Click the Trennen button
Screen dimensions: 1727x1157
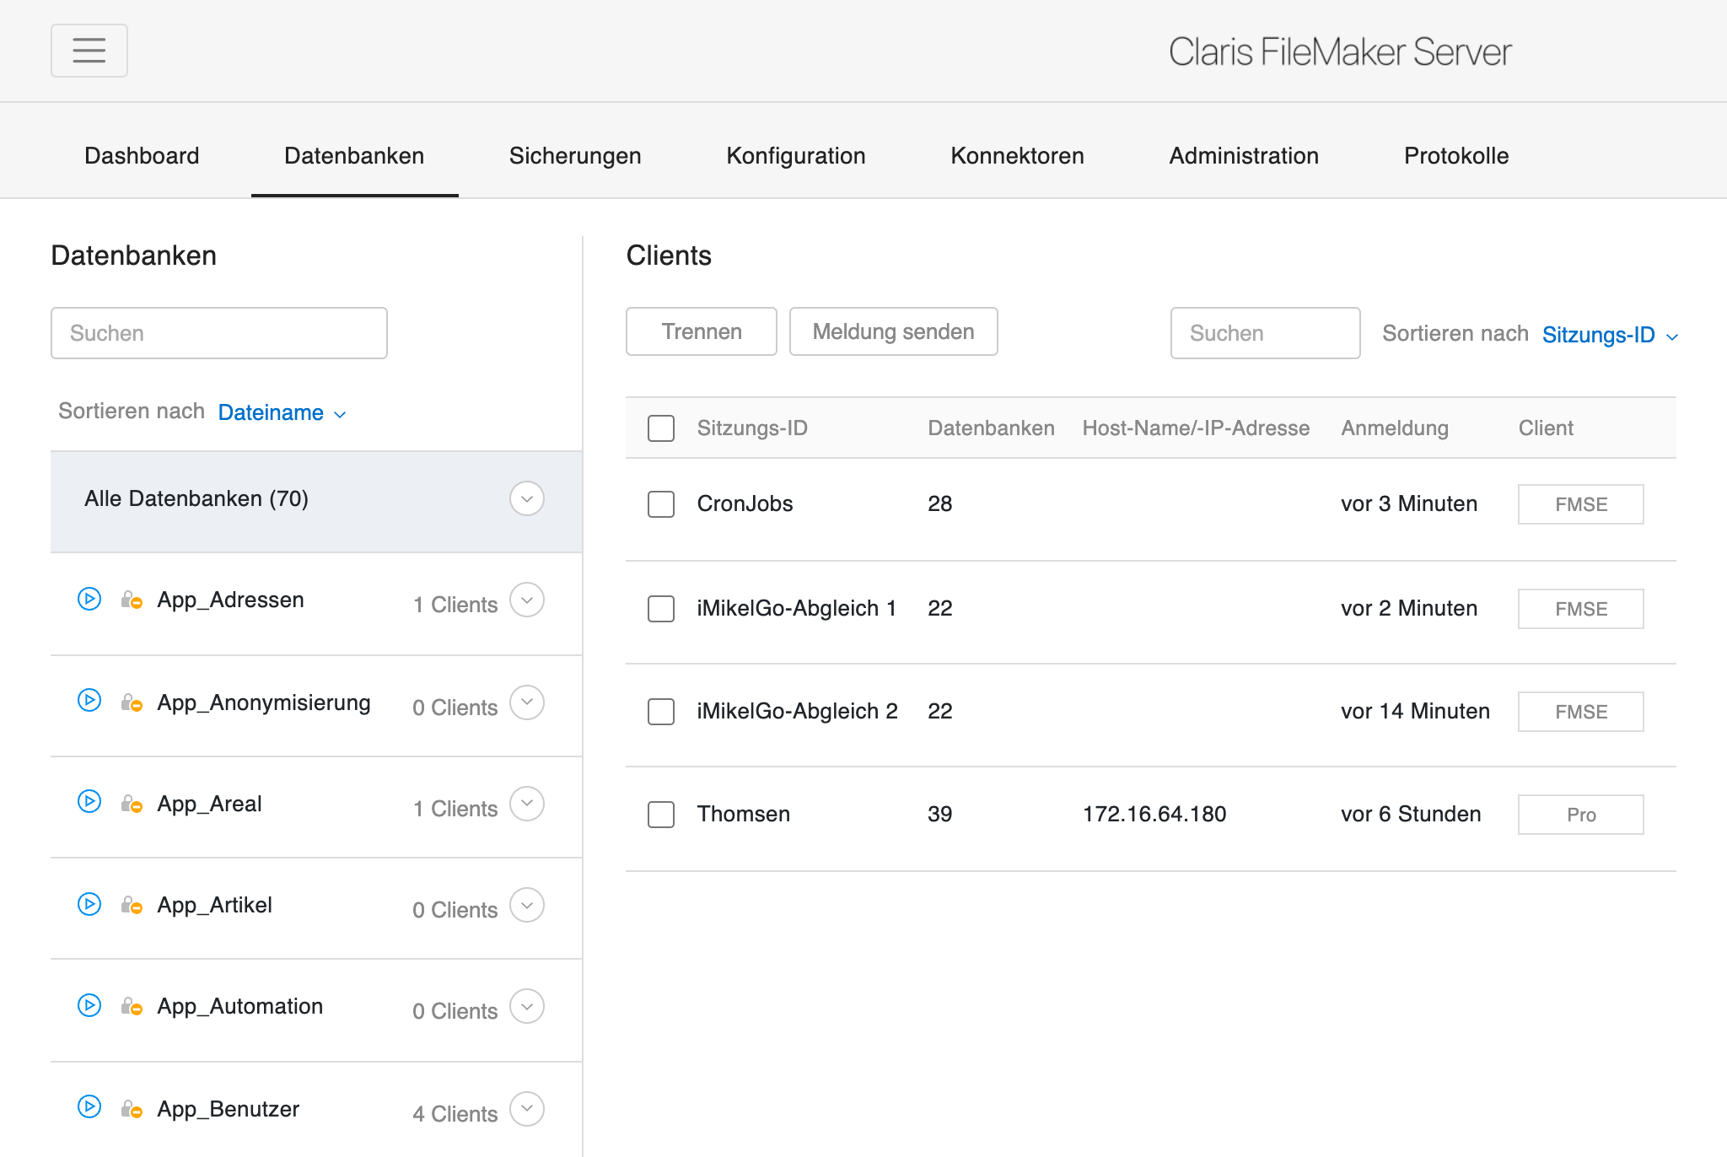tap(702, 331)
